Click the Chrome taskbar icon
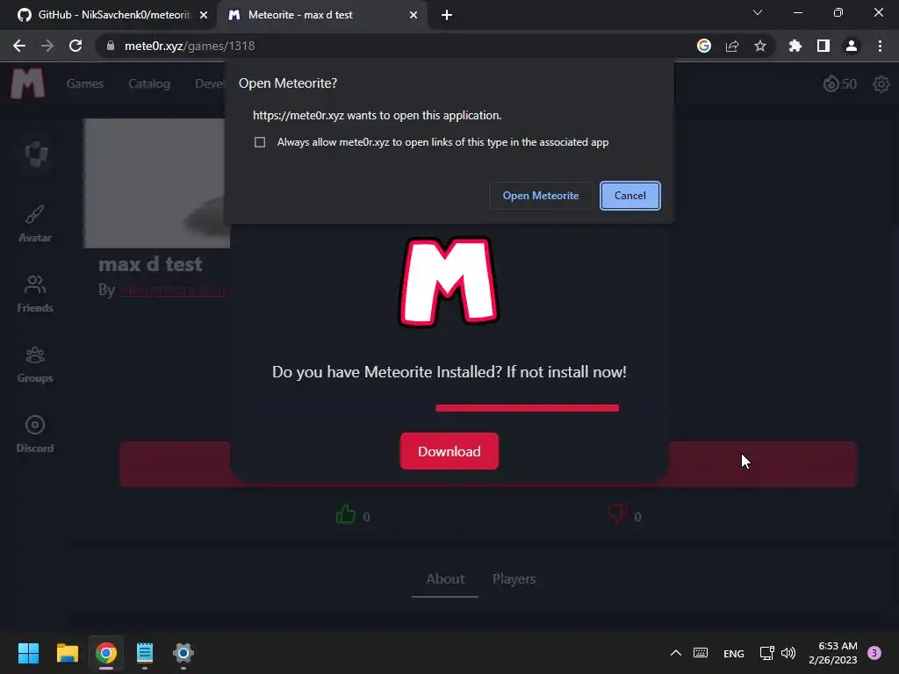 click(x=106, y=653)
